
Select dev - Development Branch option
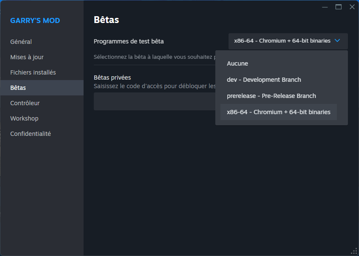click(263, 80)
